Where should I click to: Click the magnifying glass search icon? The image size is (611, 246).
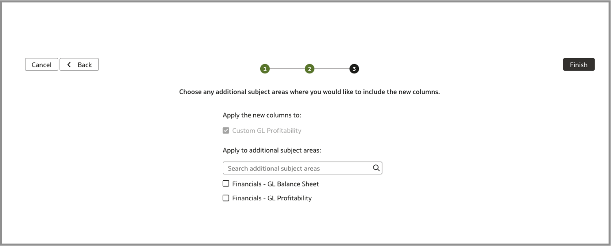(x=376, y=168)
